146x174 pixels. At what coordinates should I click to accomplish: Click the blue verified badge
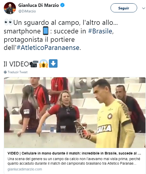(63, 5)
